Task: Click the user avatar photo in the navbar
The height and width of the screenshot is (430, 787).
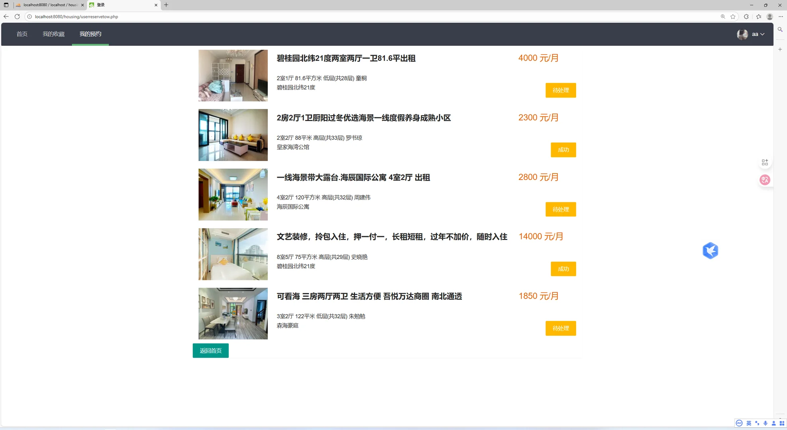Action: coord(742,34)
